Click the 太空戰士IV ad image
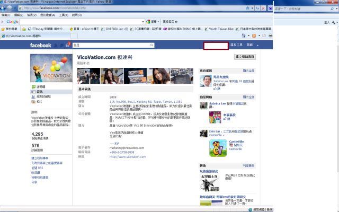 click(210, 183)
